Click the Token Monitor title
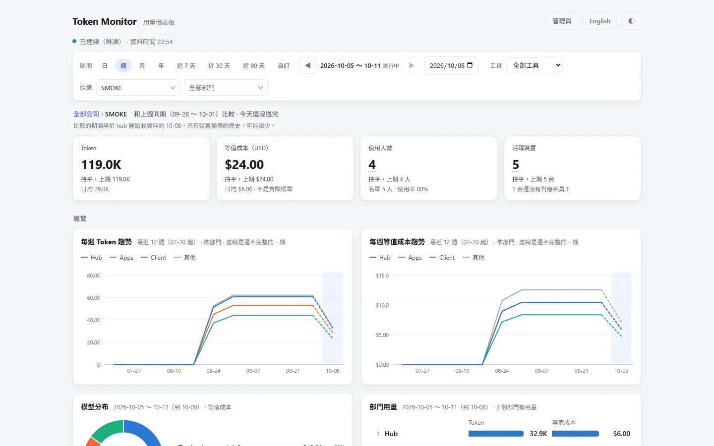The width and height of the screenshot is (714, 446). pyautogui.click(x=105, y=22)
